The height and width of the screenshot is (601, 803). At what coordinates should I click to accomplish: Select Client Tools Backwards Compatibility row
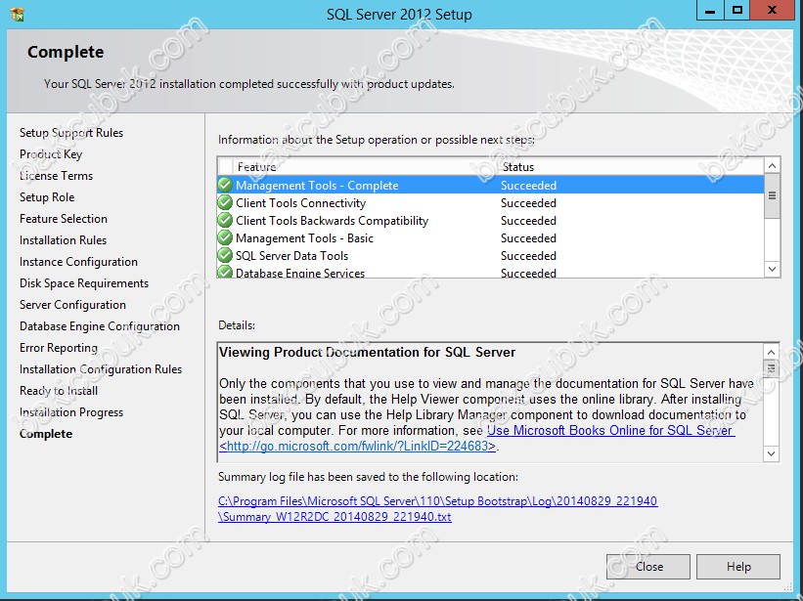[x=491, y=221]
